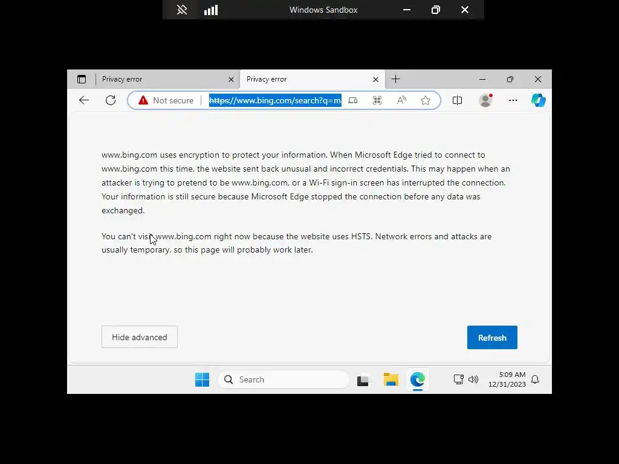Click the Windows Sandbox title text
The height and width of the screenshot is (464, 619).
coord(323,10)
